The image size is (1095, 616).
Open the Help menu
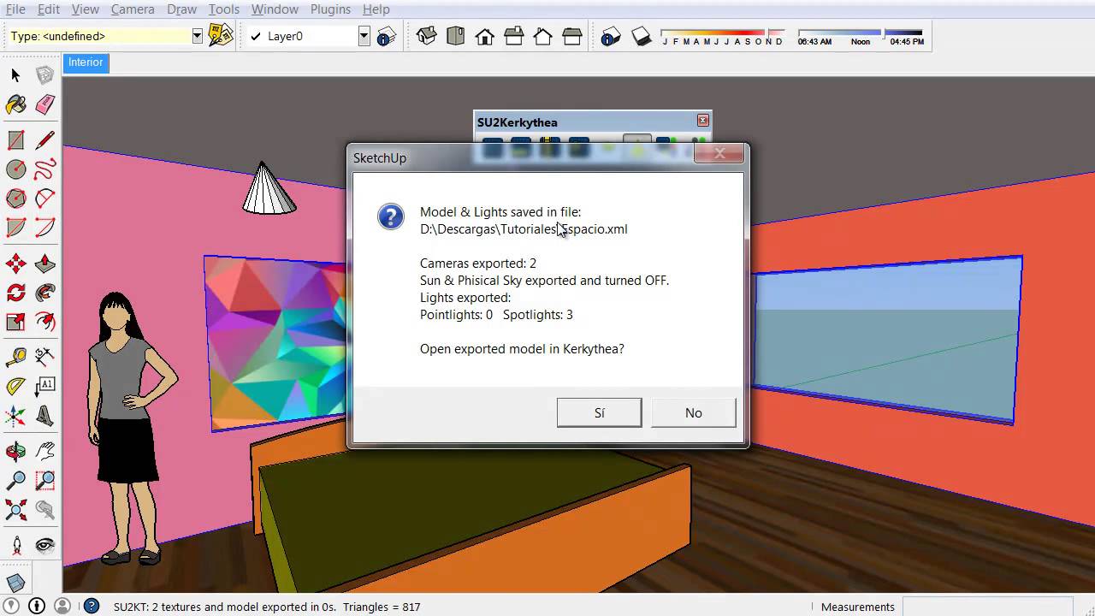pos(376,9)
